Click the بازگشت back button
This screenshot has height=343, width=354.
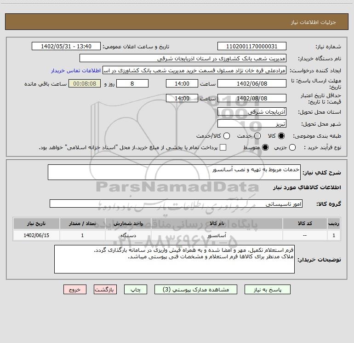click(105, 290)
